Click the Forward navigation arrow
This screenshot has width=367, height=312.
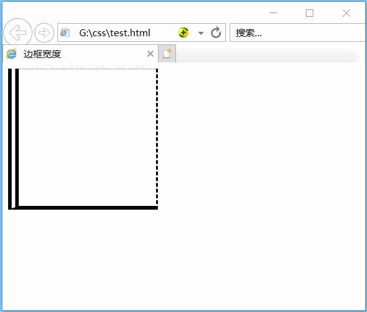coord(44,33)
